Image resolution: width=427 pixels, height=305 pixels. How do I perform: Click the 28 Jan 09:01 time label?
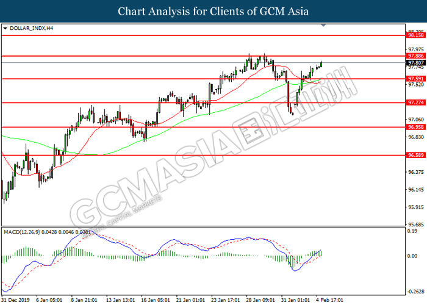pos(260,300)
